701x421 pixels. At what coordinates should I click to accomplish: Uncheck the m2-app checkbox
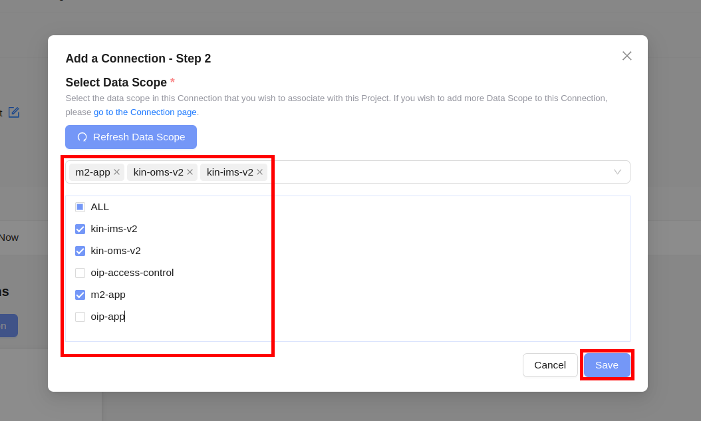click(x=80, y=295)
